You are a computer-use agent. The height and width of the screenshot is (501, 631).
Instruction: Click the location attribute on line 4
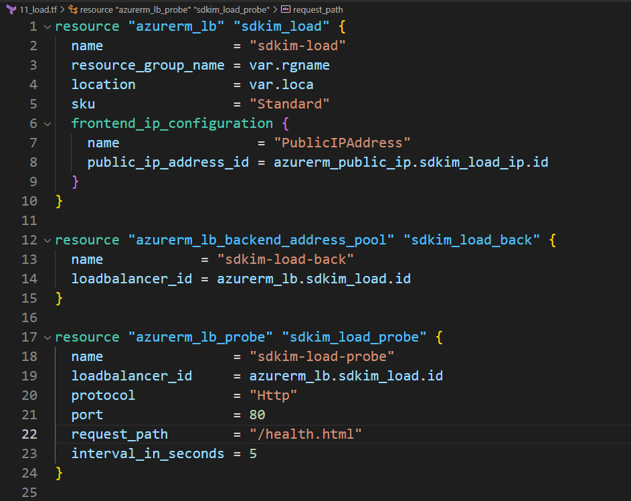click(x=104, y=84)
